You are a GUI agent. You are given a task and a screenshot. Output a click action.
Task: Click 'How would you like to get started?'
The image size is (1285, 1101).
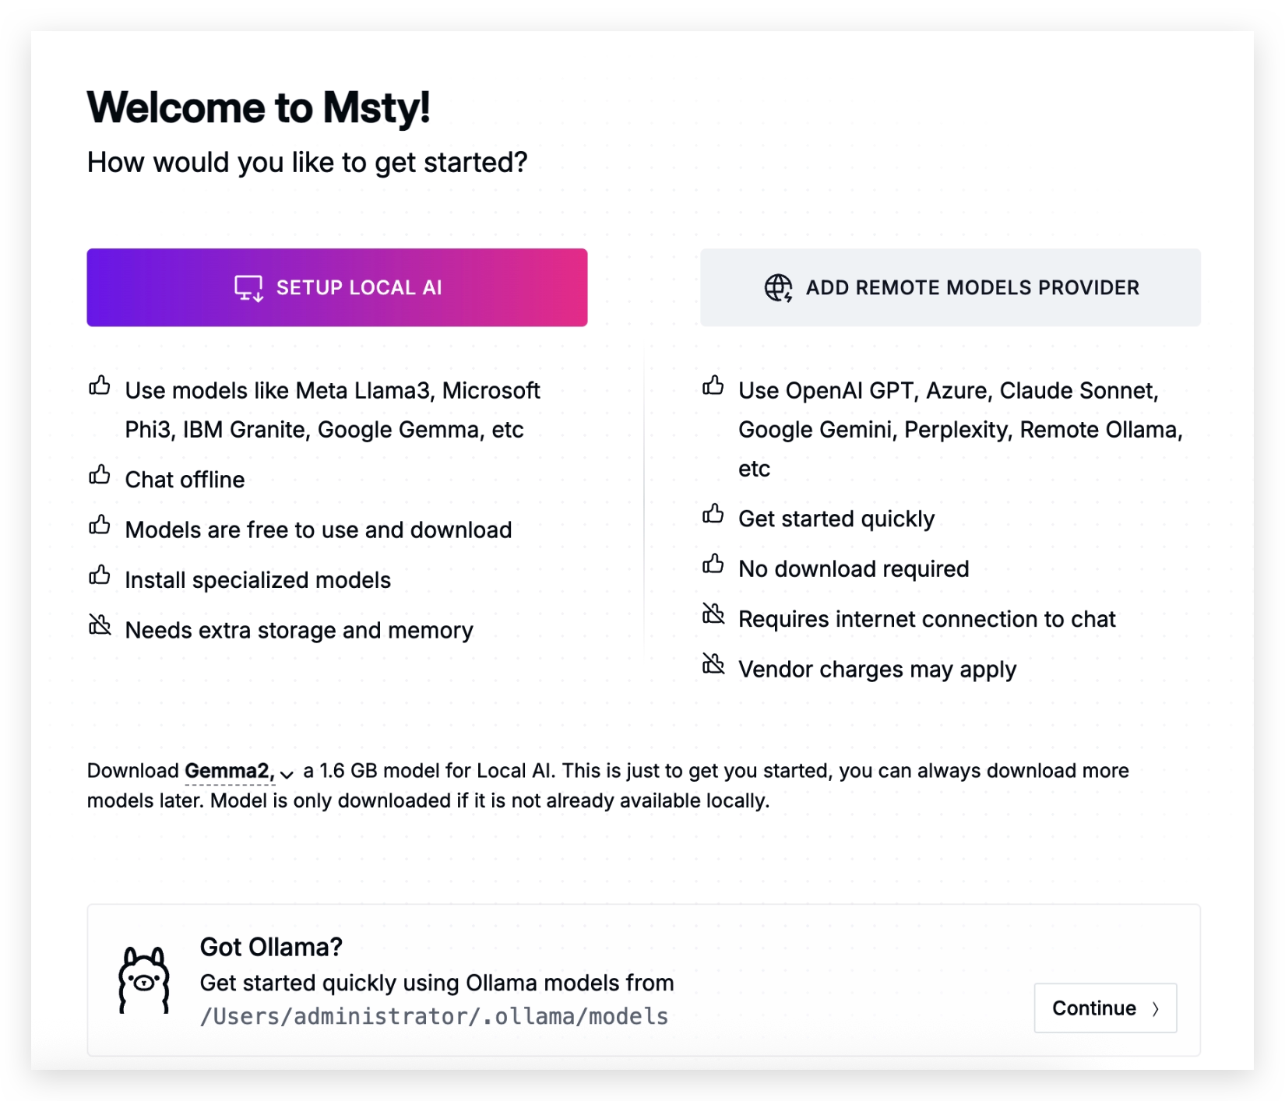tap(307, 163)
